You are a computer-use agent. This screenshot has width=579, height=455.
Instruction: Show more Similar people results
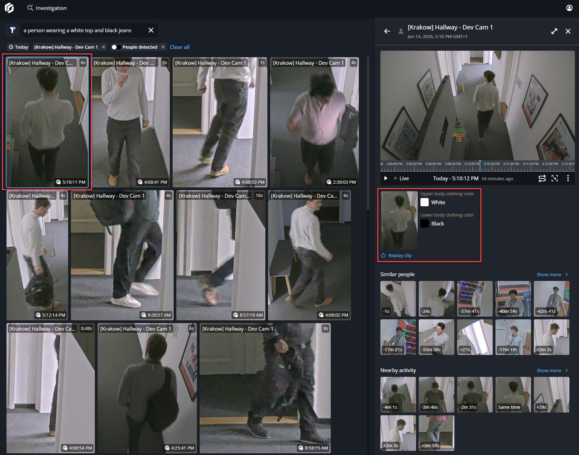click(549, 274)
